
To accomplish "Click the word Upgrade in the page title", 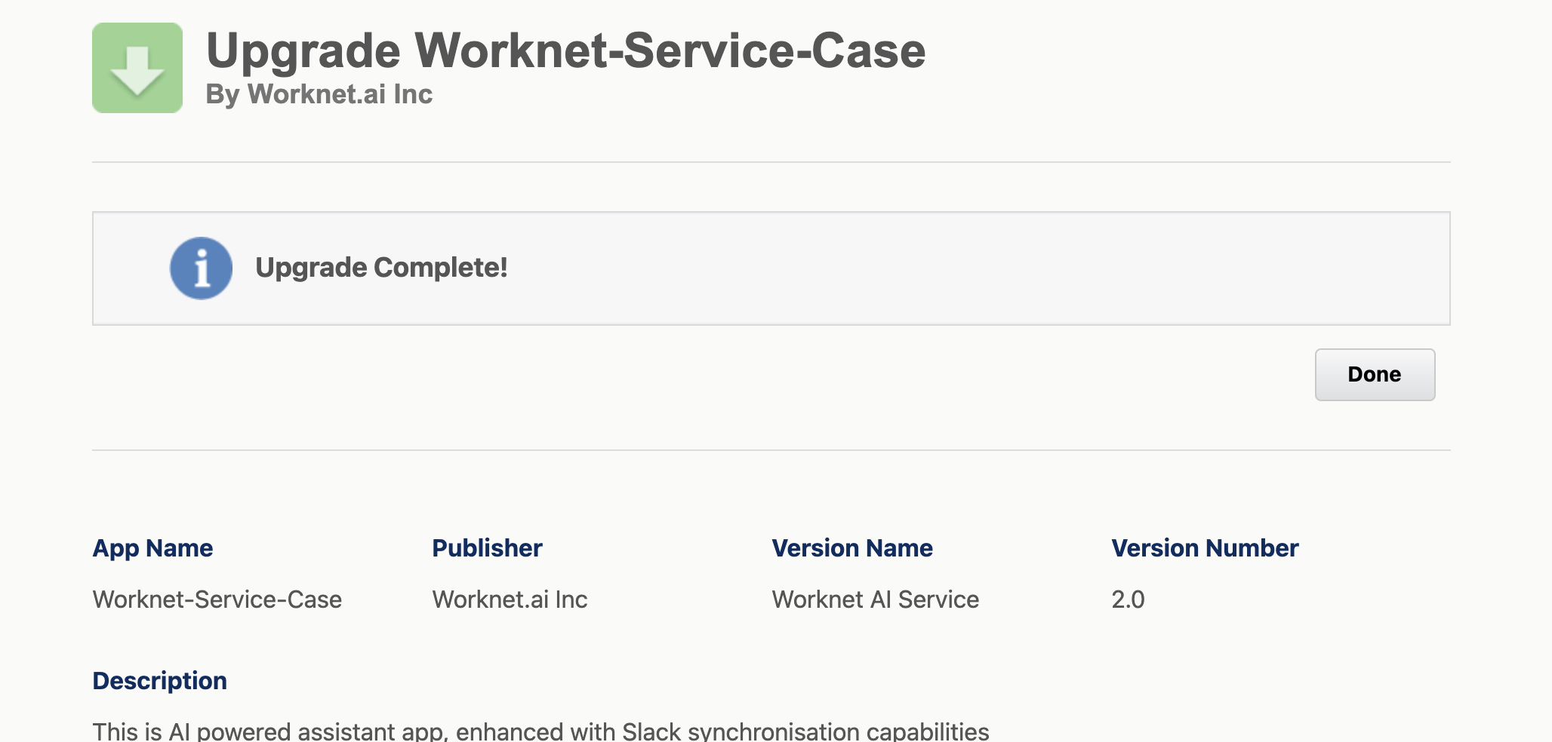I will click(303, 51).
